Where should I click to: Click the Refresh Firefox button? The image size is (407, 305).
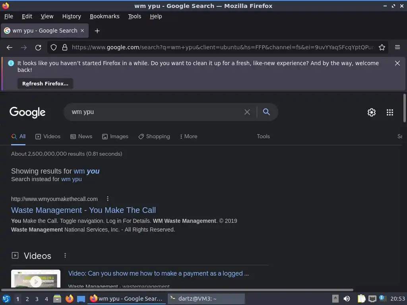click(45, 84)
